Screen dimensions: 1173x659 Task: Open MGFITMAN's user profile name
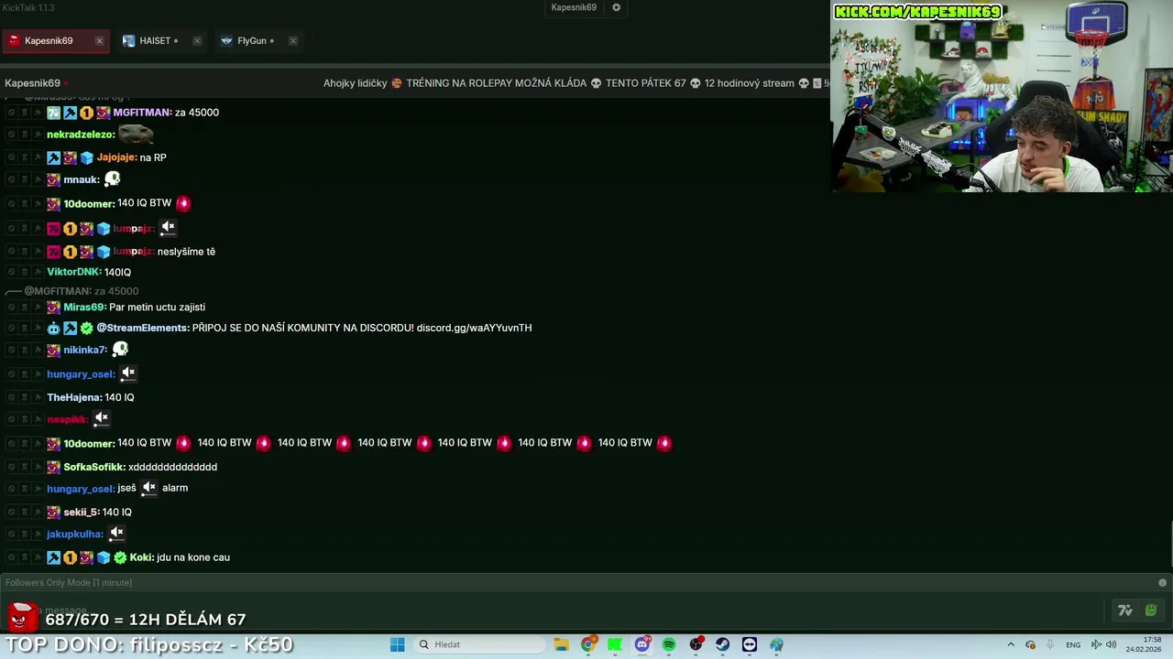pos(142,113)
